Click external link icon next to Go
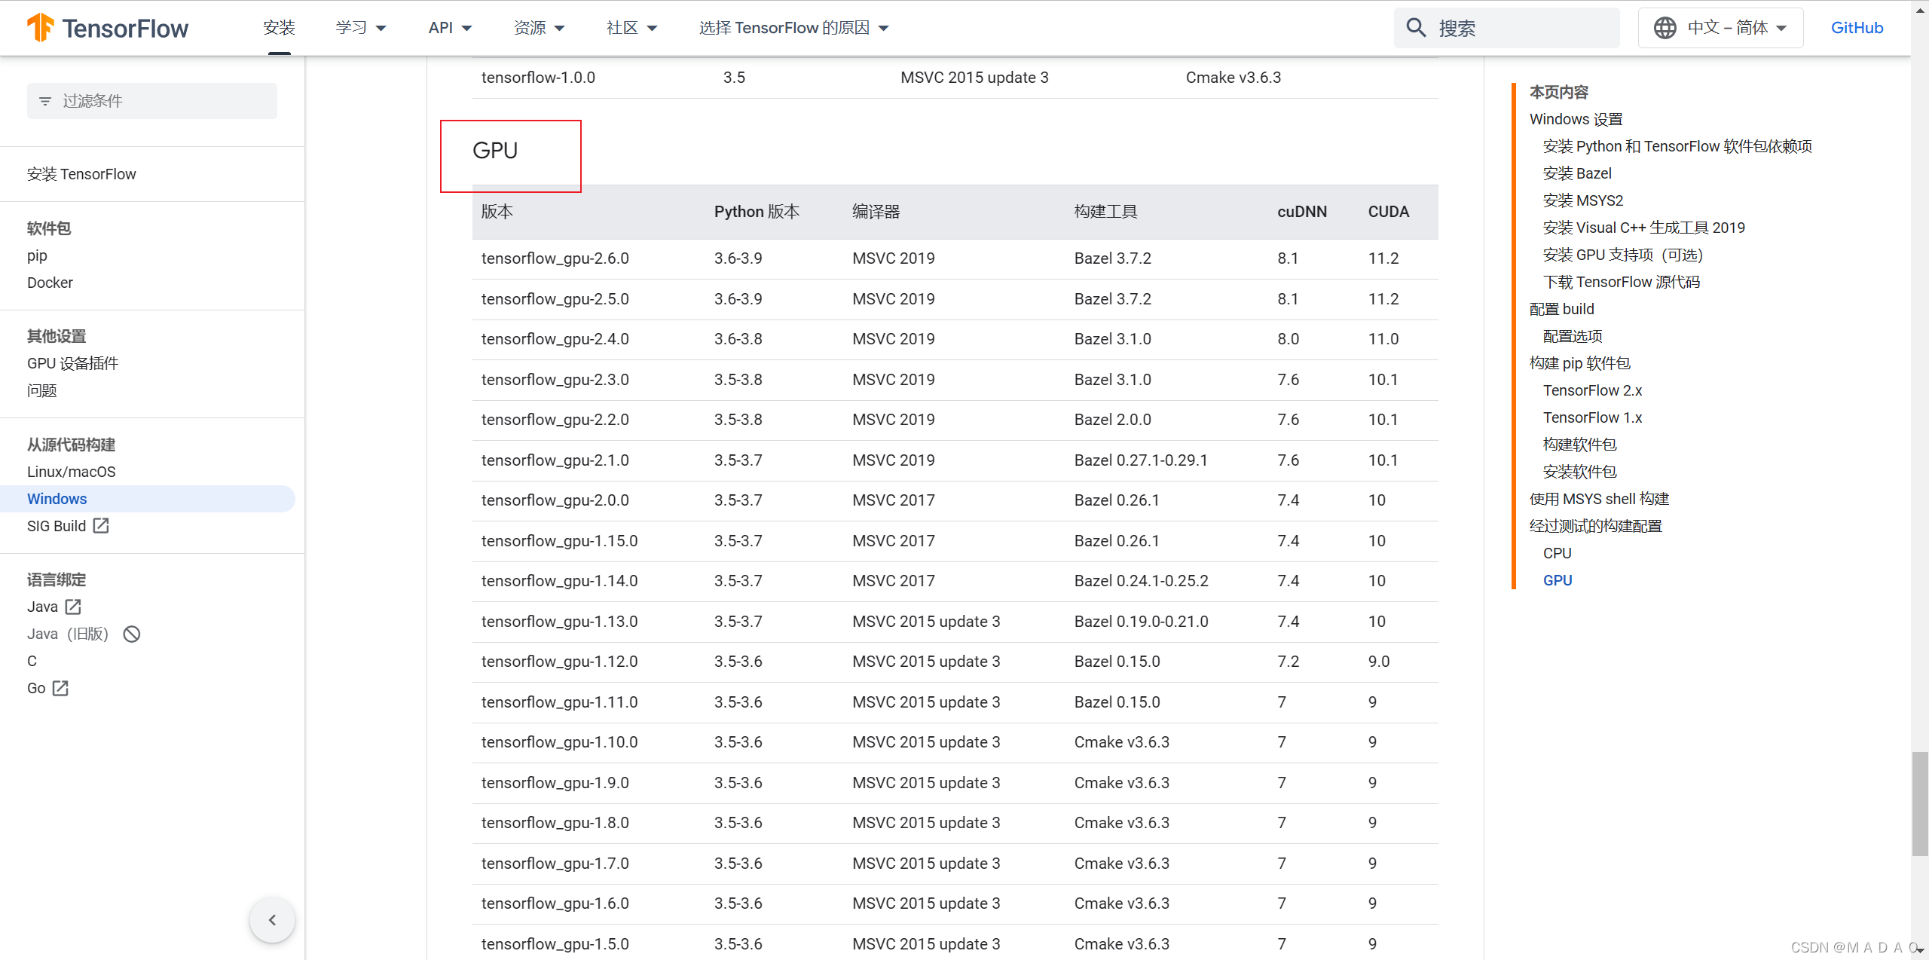 pyautogui.click(x=60, y=688)
